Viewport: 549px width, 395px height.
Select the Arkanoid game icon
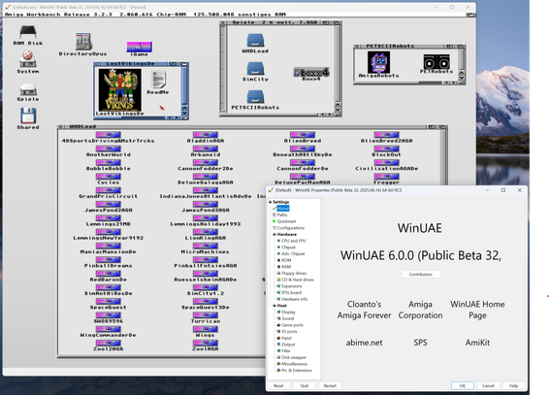point(206,148)
